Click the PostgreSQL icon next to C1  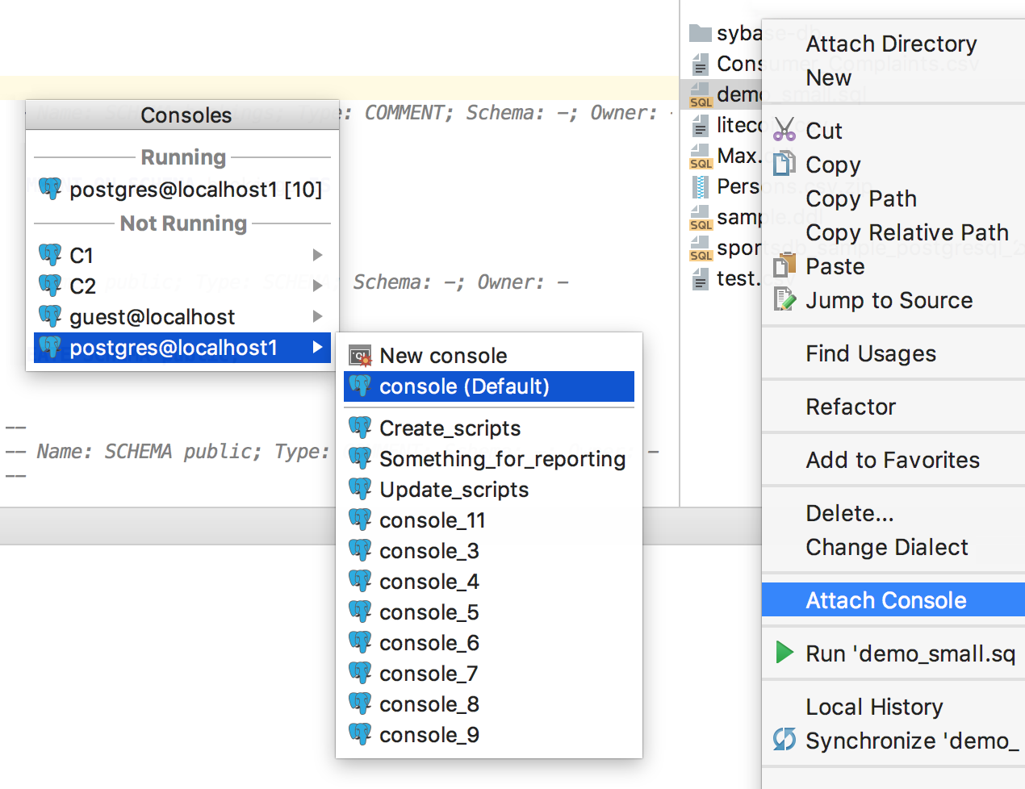click(x=50, y=256)
